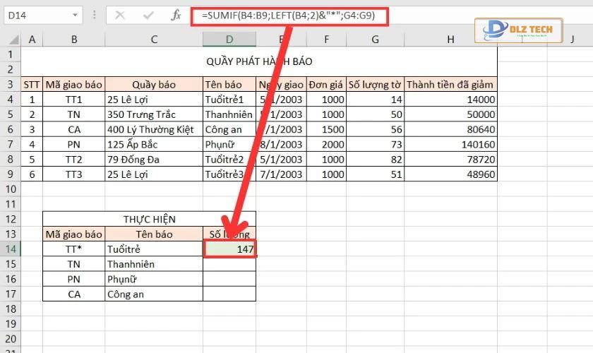Open the Insert Function fx dialog
The width and height of the screenshot is (593, 353).
pos(176,16)
